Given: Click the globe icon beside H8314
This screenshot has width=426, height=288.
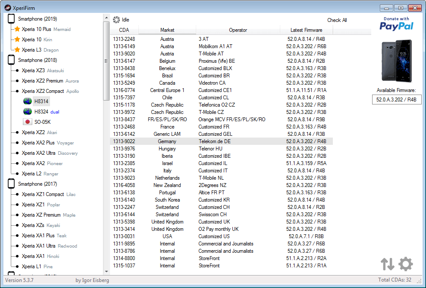Looking at the screenshot, I should pyautogui.click(x=28, y=101).
